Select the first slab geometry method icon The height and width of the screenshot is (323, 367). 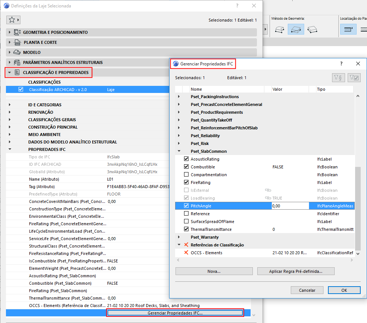click(280, 29)
